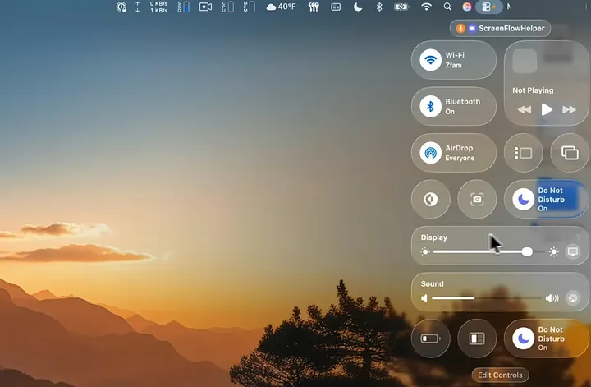591x387 pixels.
Task: Toggle Stage Manager in Control Center
Action: pos(524,153)
